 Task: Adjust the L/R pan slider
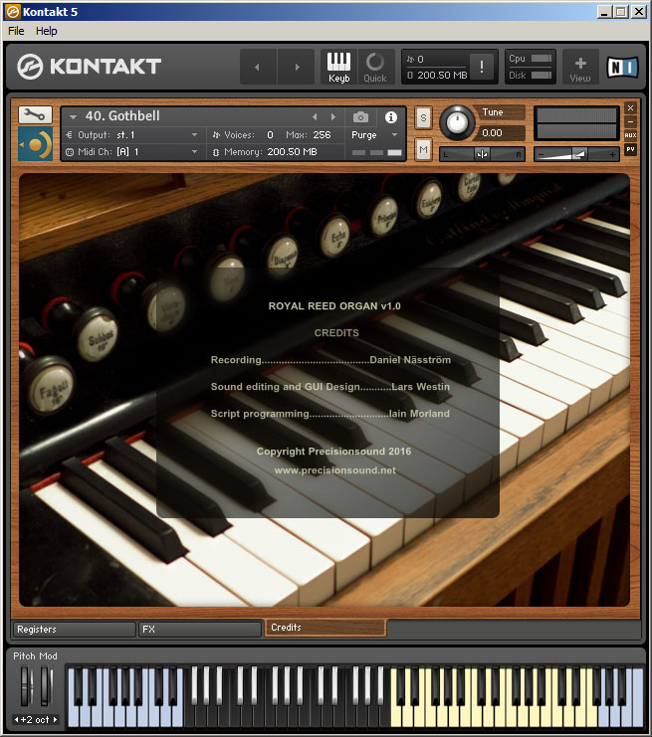pos(482,154)
